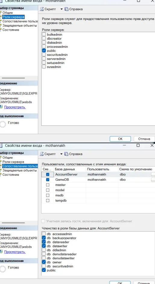Toggle the bulkadmin server role checkbox
This screenshot has width=155, height=284.
(44, 34)
